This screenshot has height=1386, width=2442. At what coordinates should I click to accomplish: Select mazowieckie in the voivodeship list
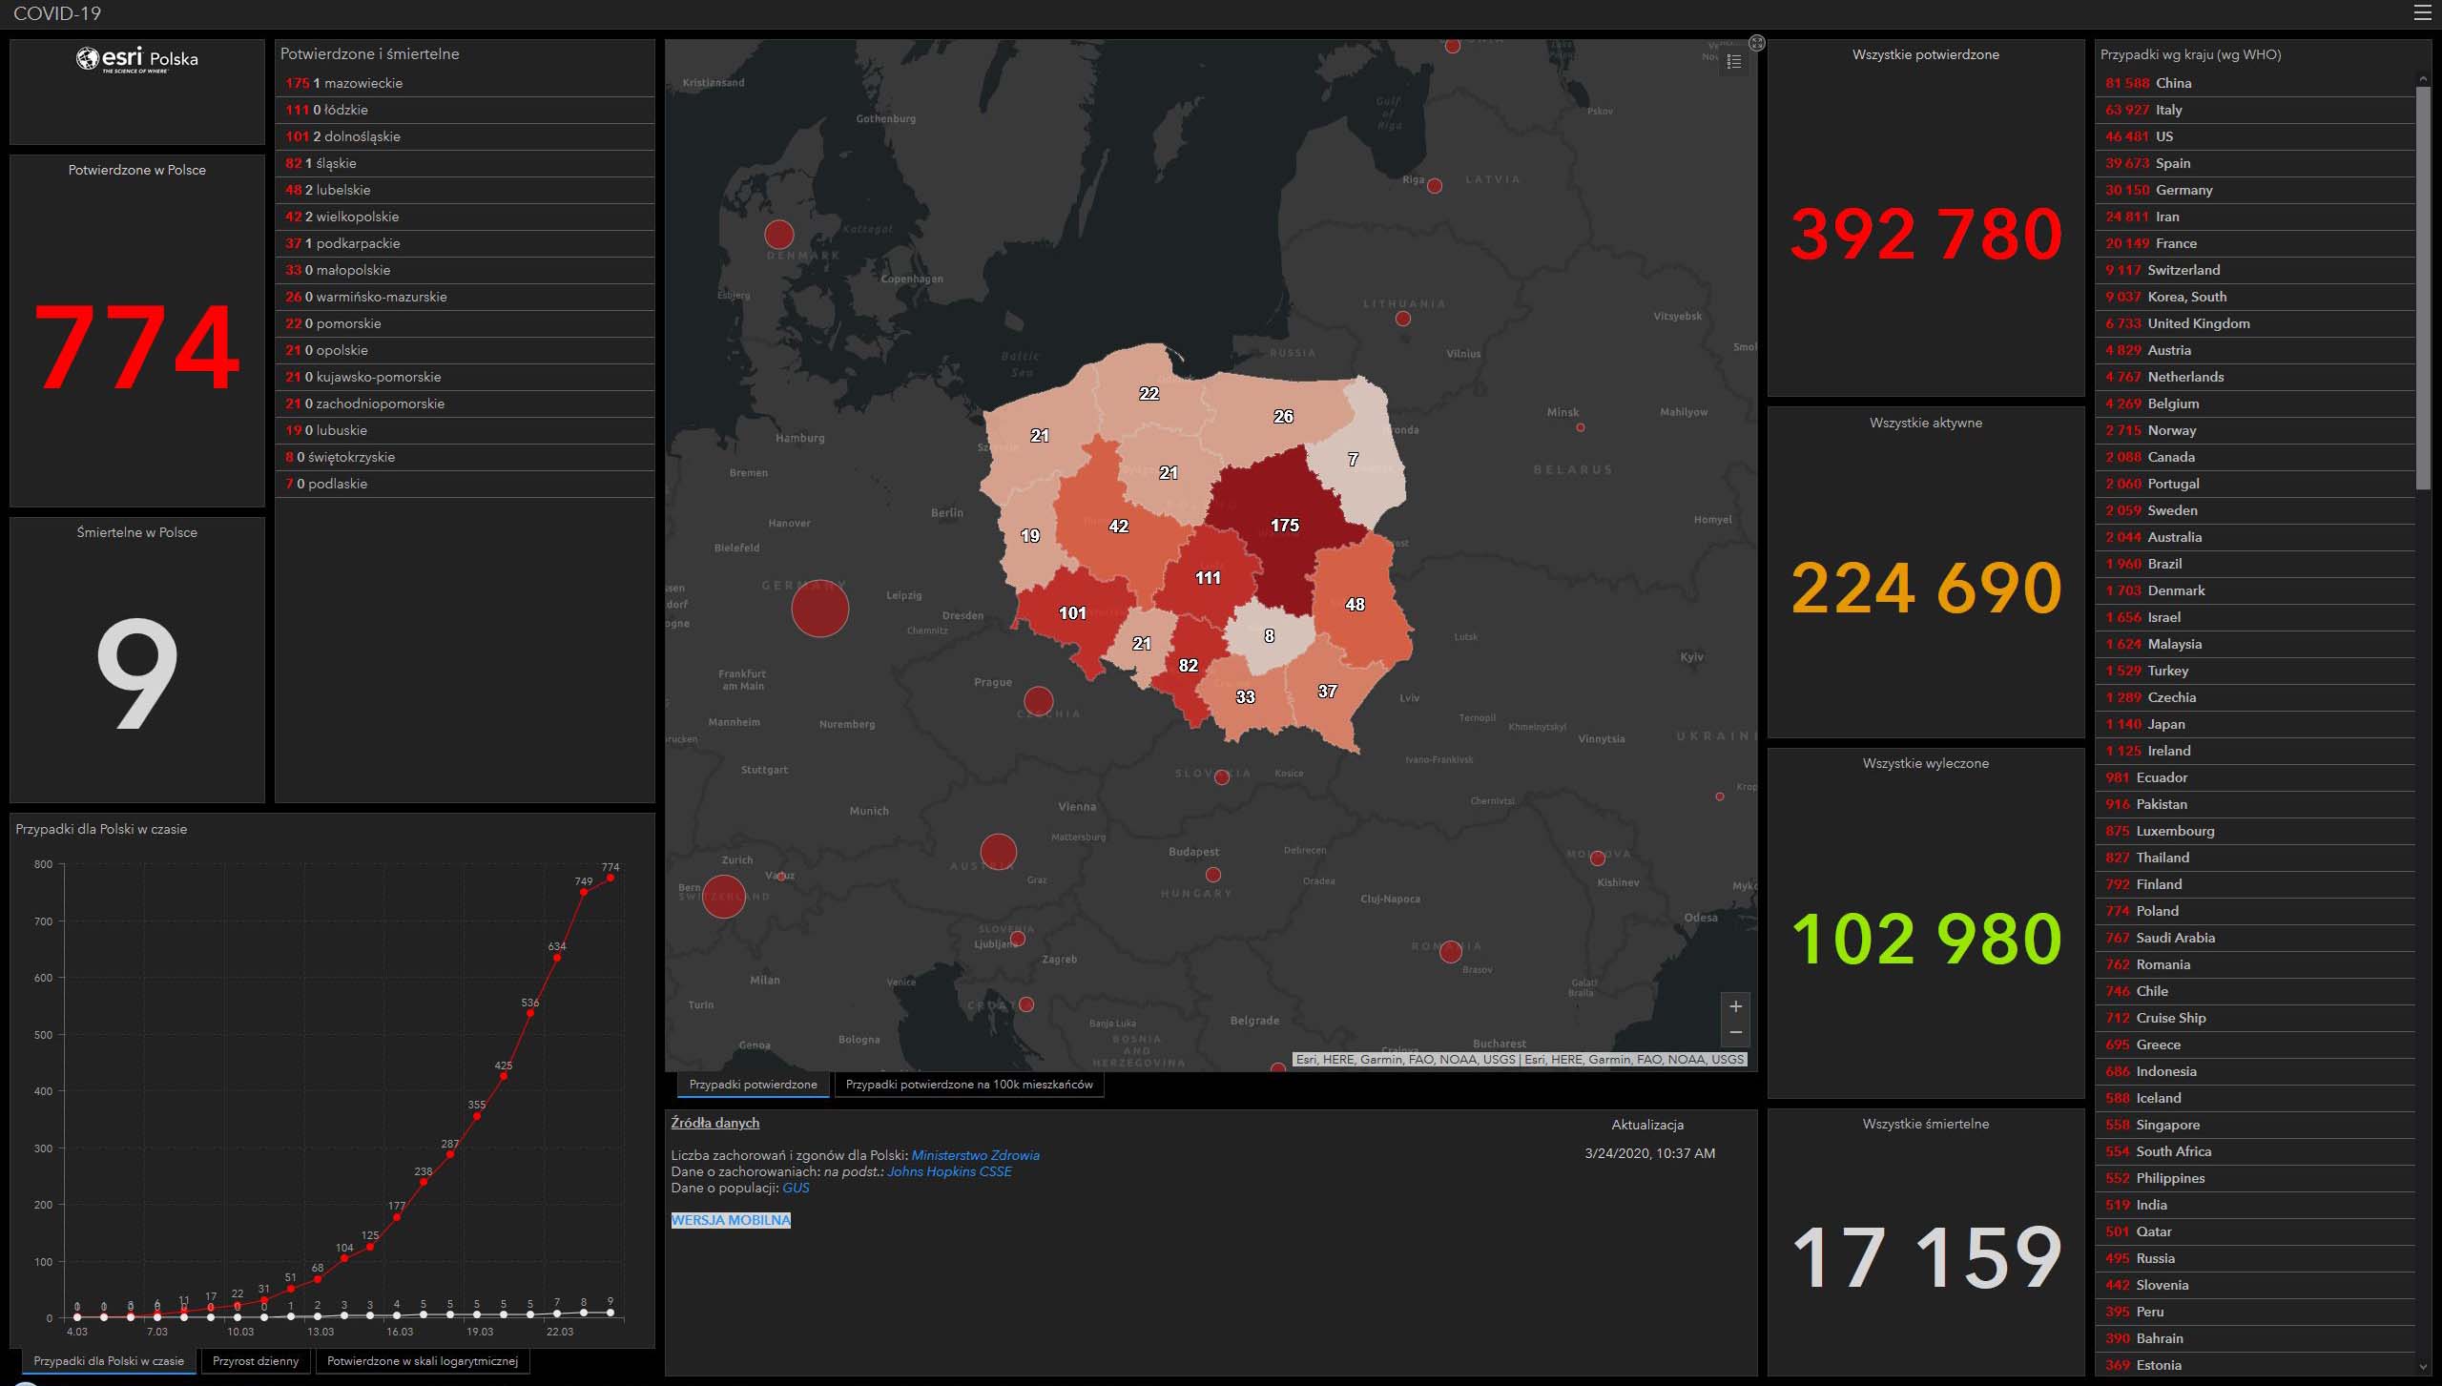(362, 83)
